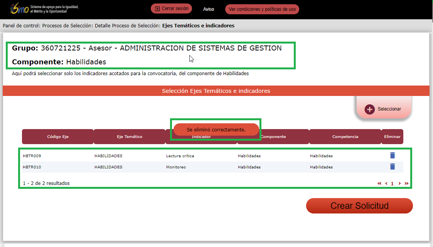Click the Cerrar sesión button
Screen dimensions: 433x247
[x=172, y=8]
